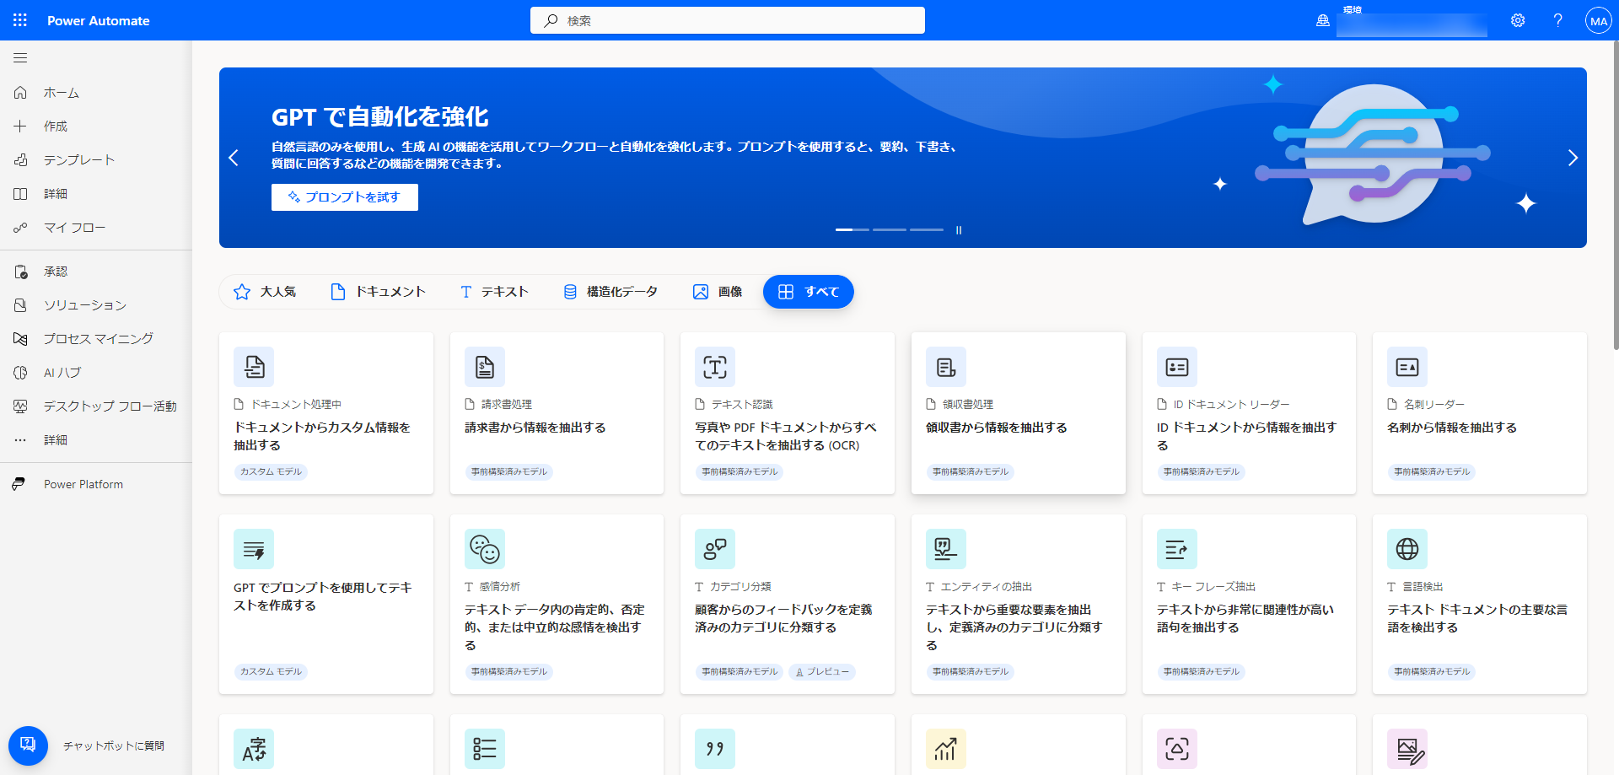This screenshot has height=775, width=1619.
Task: Open the MA account avatar
Action: click(1599, 21)
